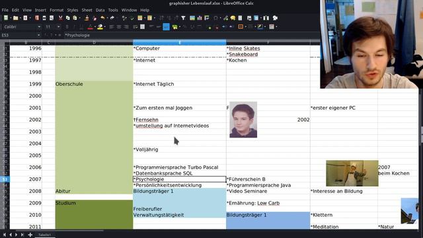Viewport: 423px width, 238px height.
Task: Toggle italic formatting
Action: pos(74,26)
